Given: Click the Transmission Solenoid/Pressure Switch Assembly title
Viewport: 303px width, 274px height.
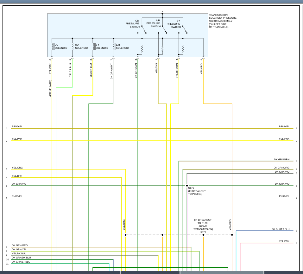Looking at the screenshot, I should click(222, 21).
